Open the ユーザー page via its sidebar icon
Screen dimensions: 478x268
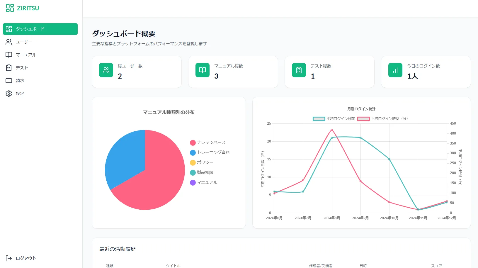9,42
